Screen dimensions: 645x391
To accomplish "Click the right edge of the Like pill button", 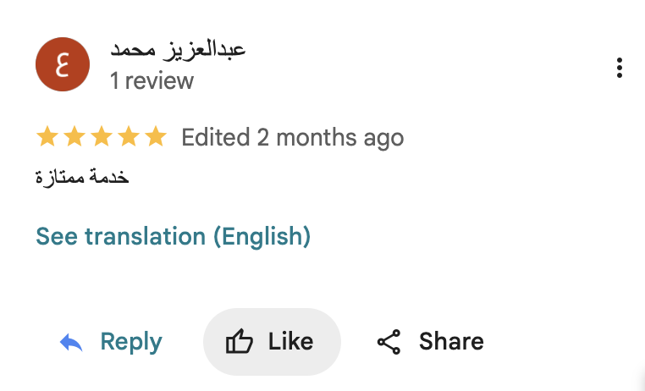I will coord(331,342).
